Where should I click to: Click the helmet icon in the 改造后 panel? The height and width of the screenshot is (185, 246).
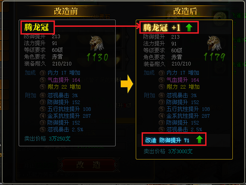pos(214,43)
